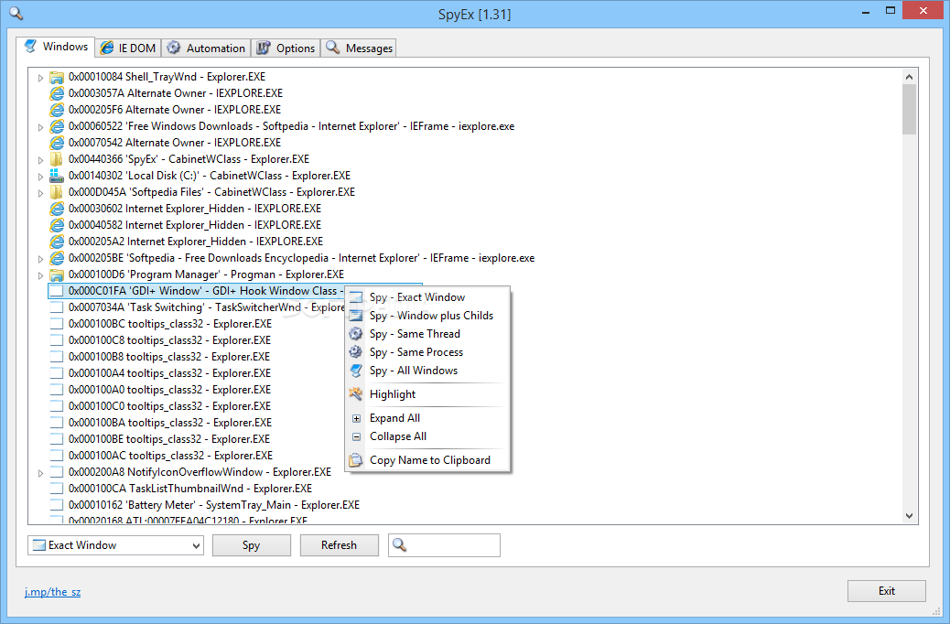The width and height of the screenshot is (950, 624).
Task: Open the Options tab
Action: pyautogui.click(x=286, y=48)
